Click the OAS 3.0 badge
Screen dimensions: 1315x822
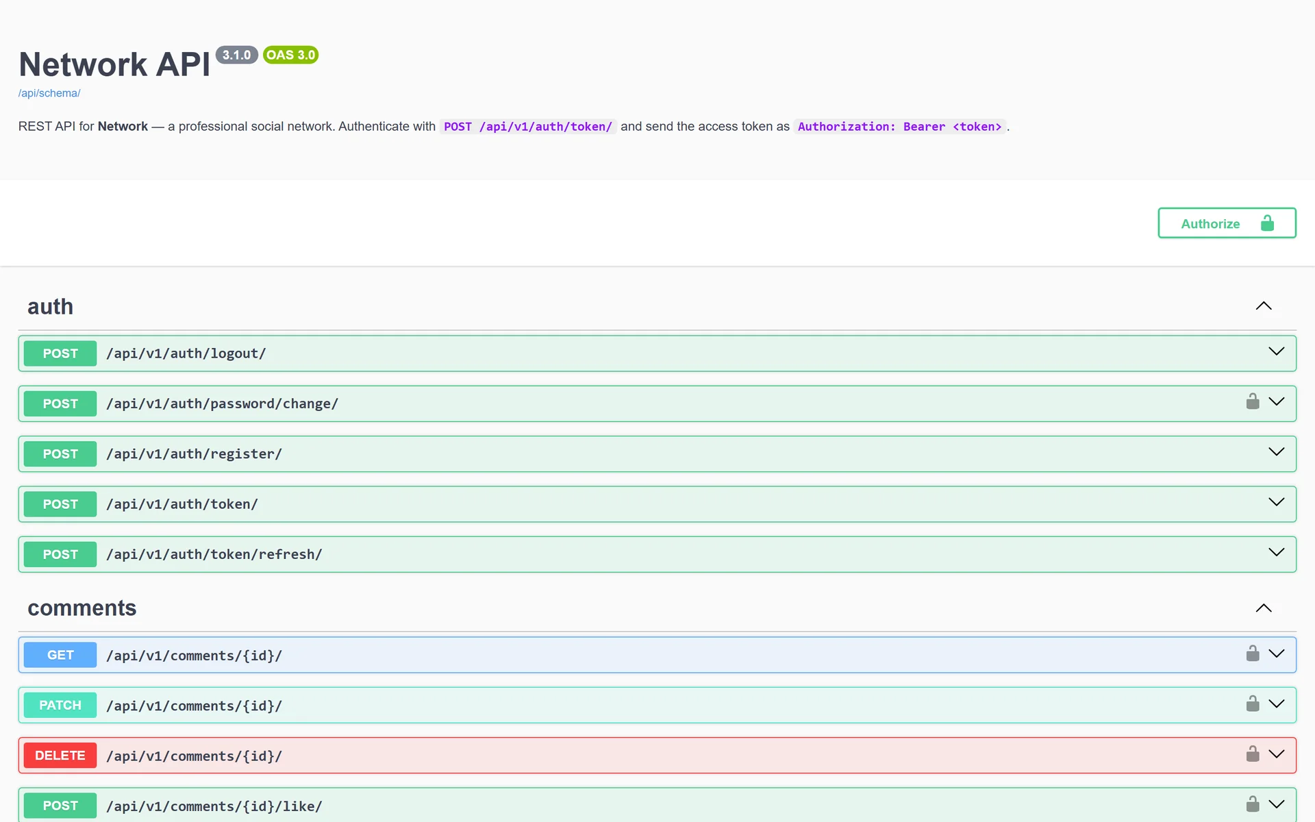click(290, 55)
